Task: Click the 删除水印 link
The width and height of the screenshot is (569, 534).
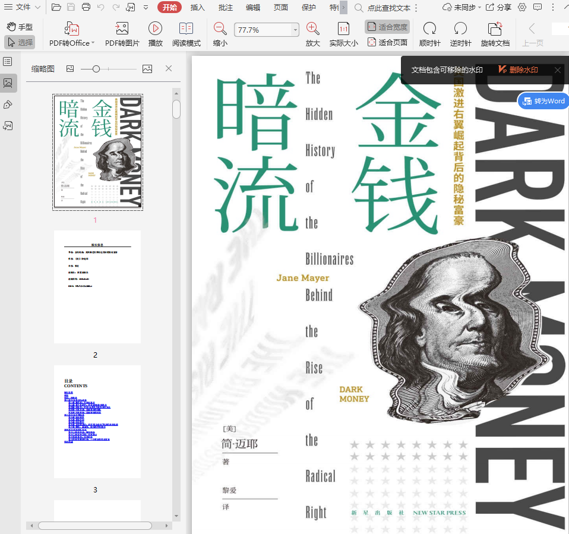Action: point(519,70)
